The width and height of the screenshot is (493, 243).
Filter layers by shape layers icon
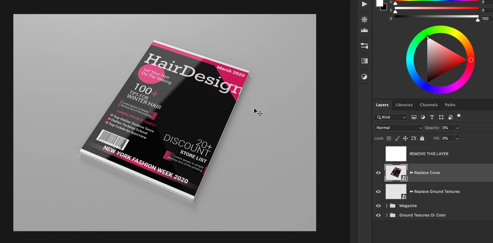tap(441, 117)
